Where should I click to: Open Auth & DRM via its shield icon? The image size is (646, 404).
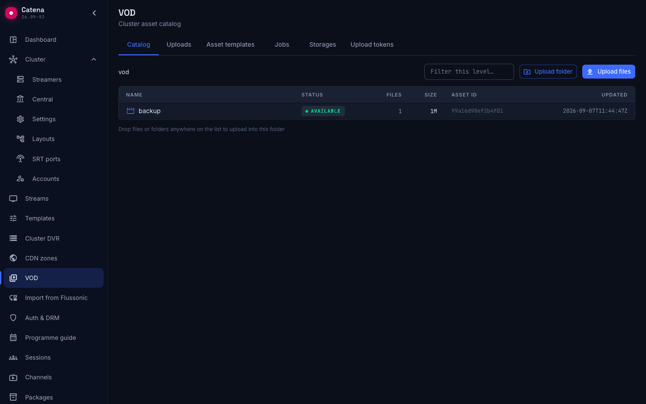point(13,318)
